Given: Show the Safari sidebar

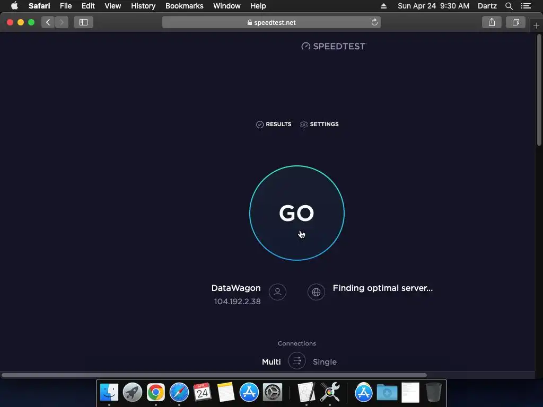Looking at the screenshot, I should (83, 22).
